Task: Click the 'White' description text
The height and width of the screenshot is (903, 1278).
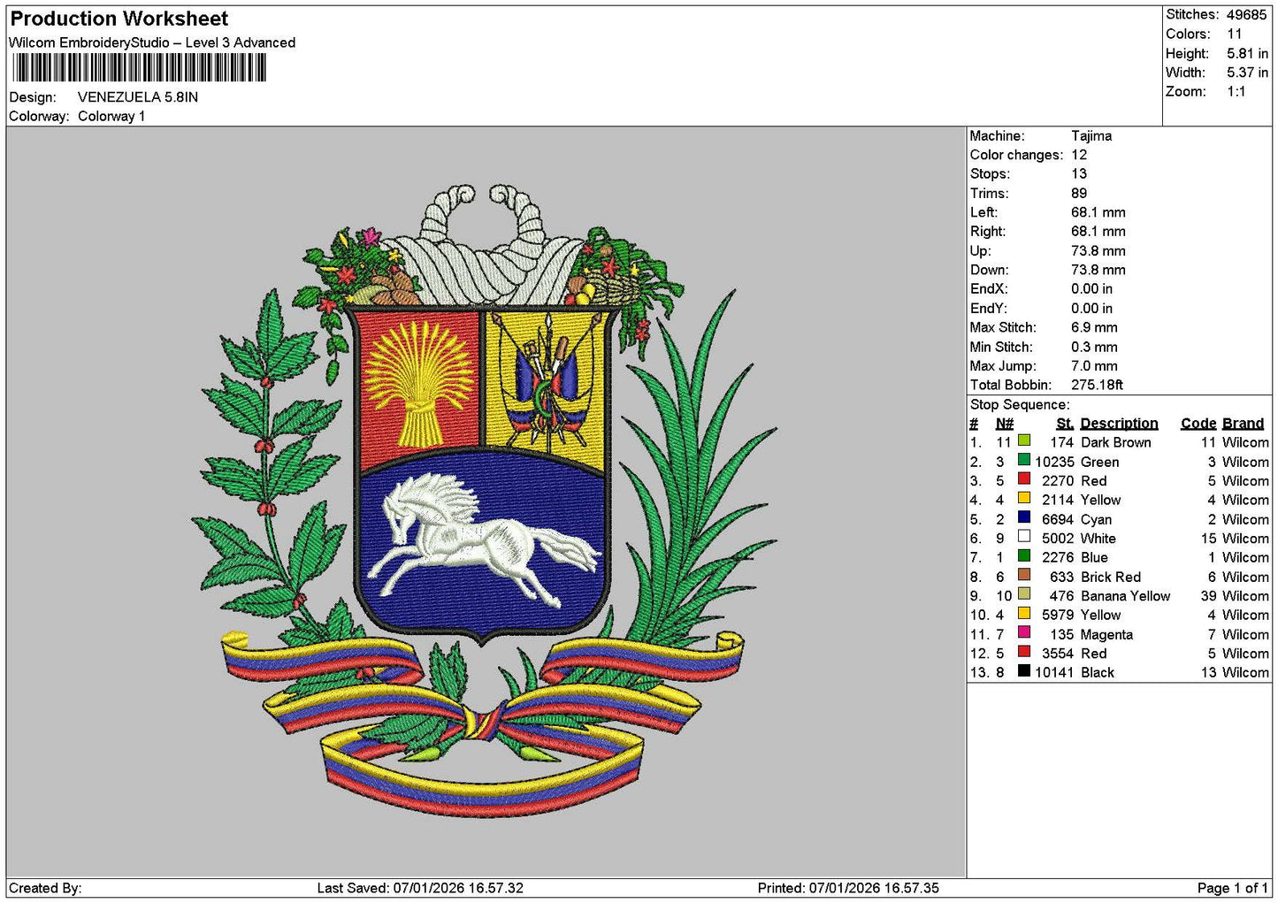Action: [x=1098, y=538]
